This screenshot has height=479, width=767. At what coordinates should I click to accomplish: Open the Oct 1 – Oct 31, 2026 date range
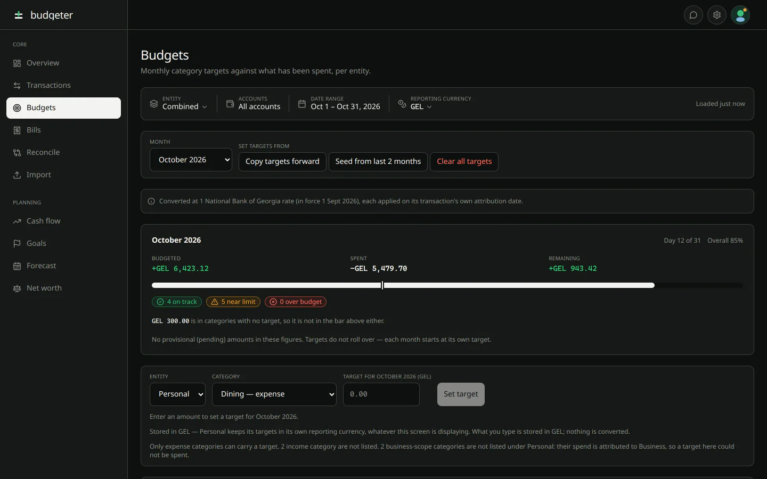click(x=345, y=106)
